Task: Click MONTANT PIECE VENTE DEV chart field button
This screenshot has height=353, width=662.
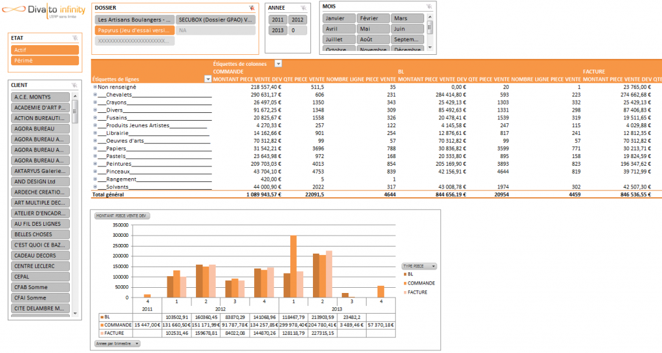Action: click(x=122, y=216)
